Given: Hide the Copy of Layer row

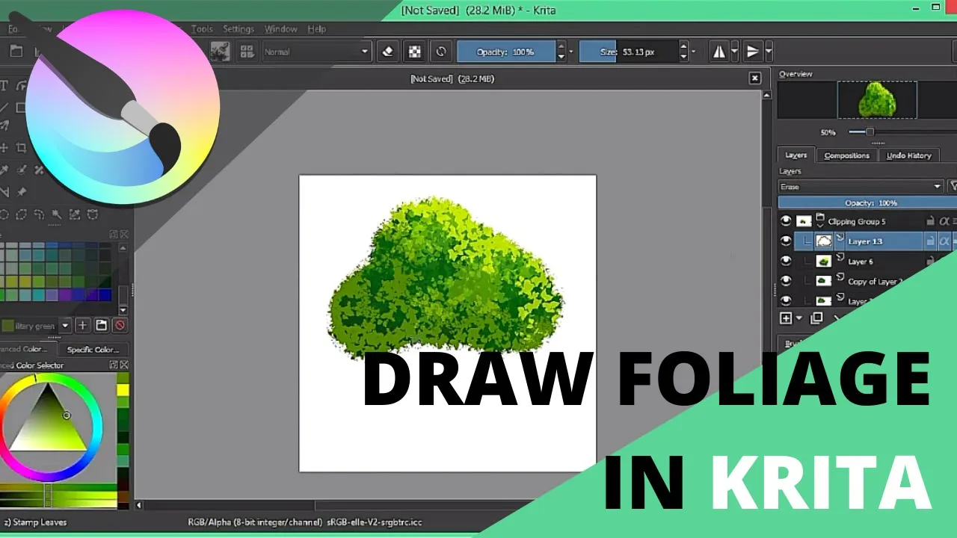Looking at the screenshot, I should pos(785,281).
